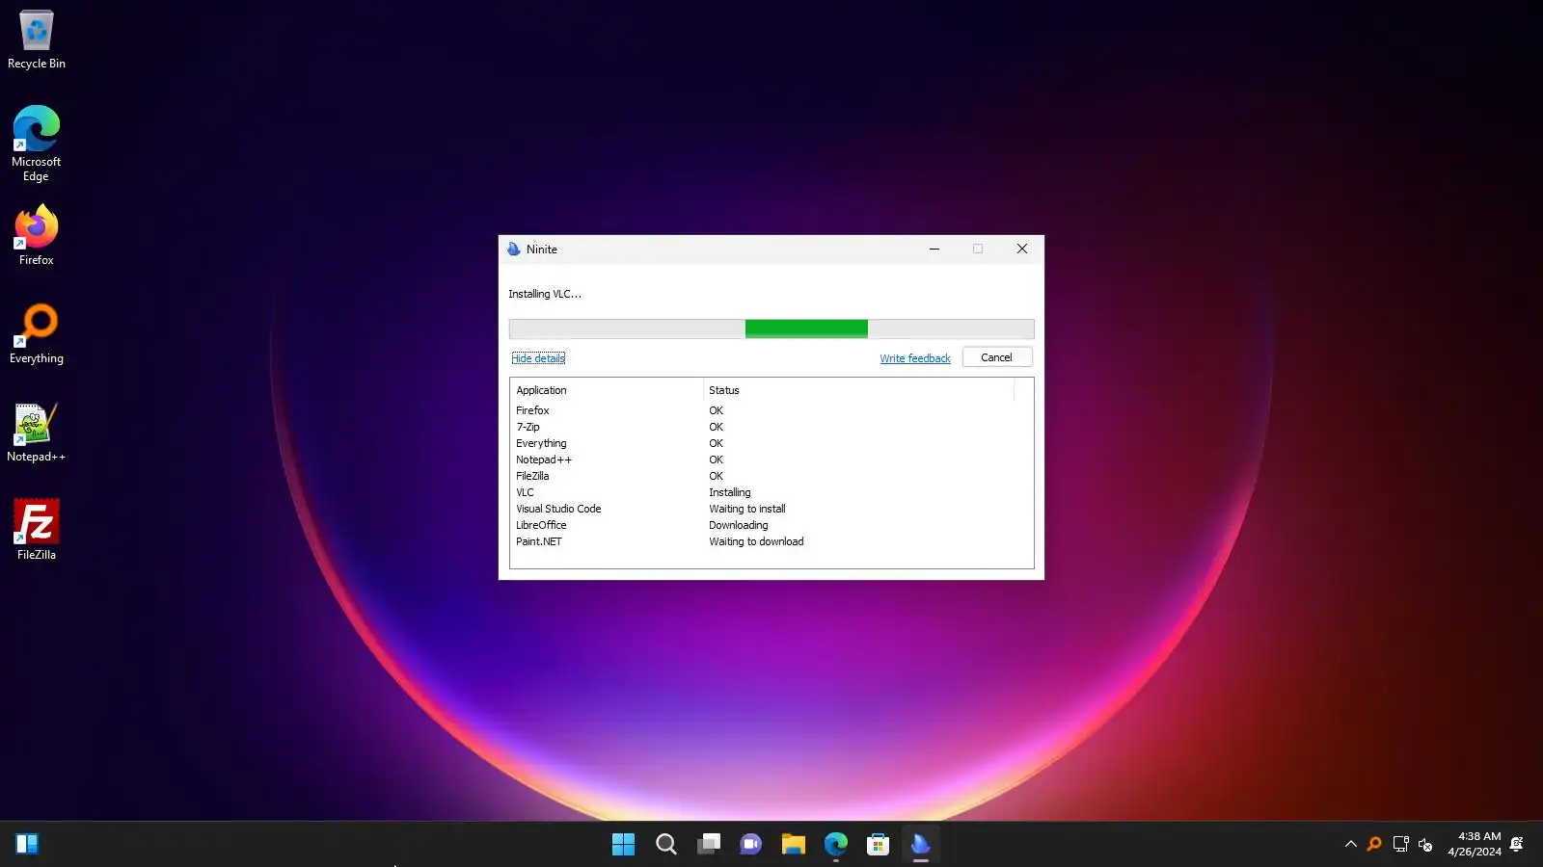Image resolution: width=1543 pixels, height=867 pixels.
Task: Open the Widgets panel on the taskbar
Action: 27,845
